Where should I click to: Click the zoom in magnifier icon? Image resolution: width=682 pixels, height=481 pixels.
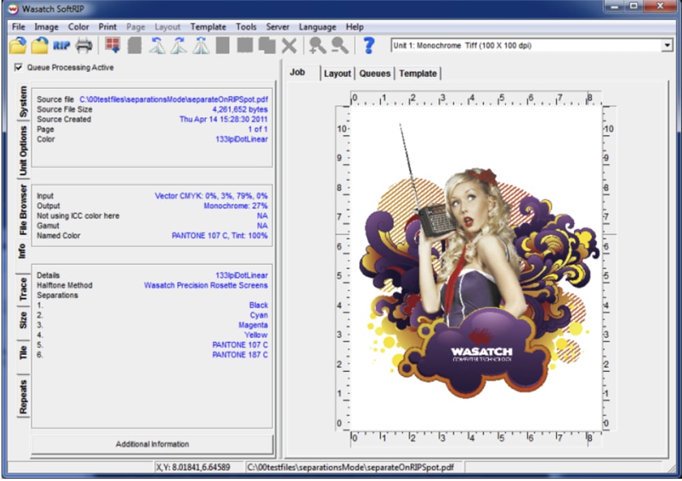[x=317, y=46]
